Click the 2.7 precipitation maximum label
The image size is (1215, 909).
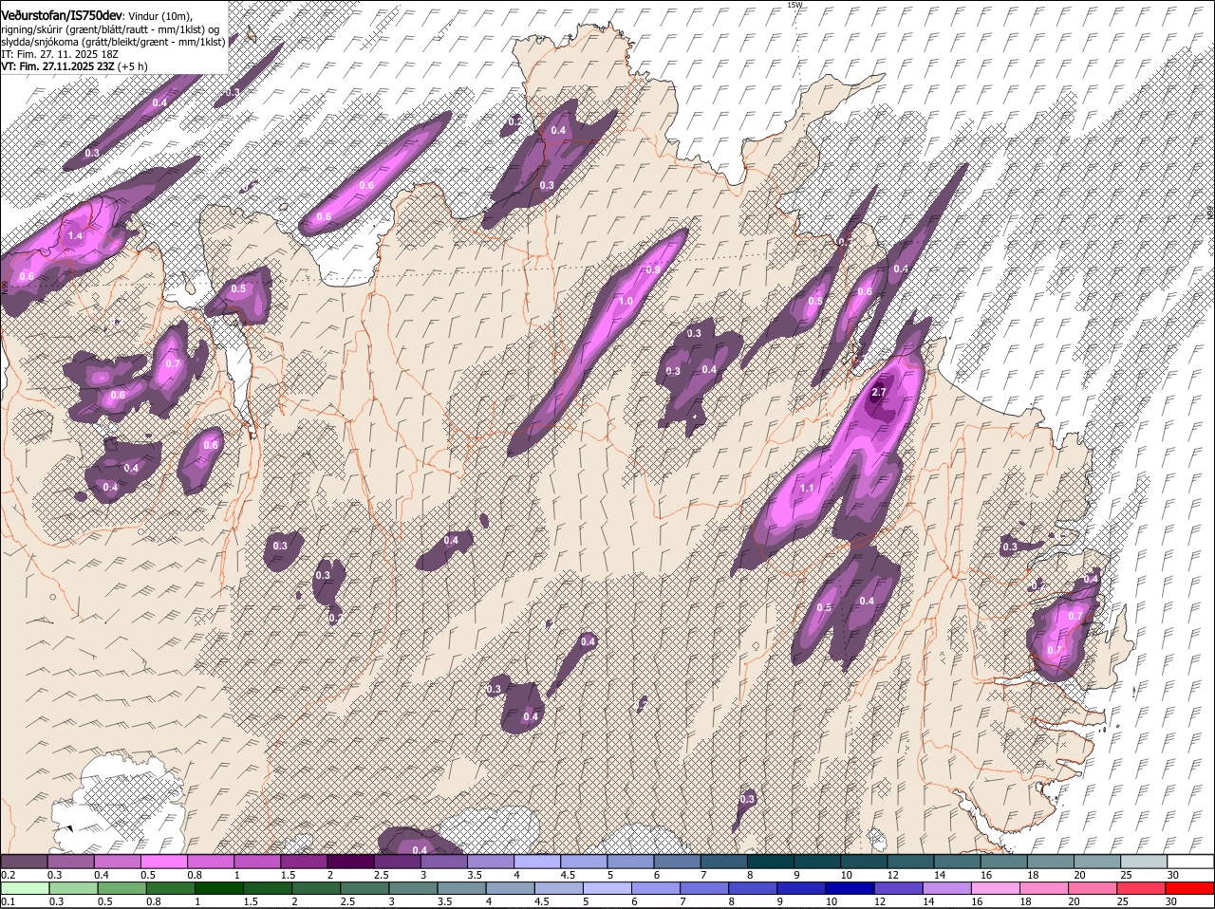[878, 392]
